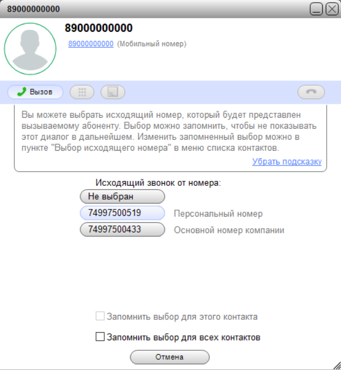The height and width of the screenshot is (370, 341).
Task: Cancel the dialog with Отмена
Action: 170,357
